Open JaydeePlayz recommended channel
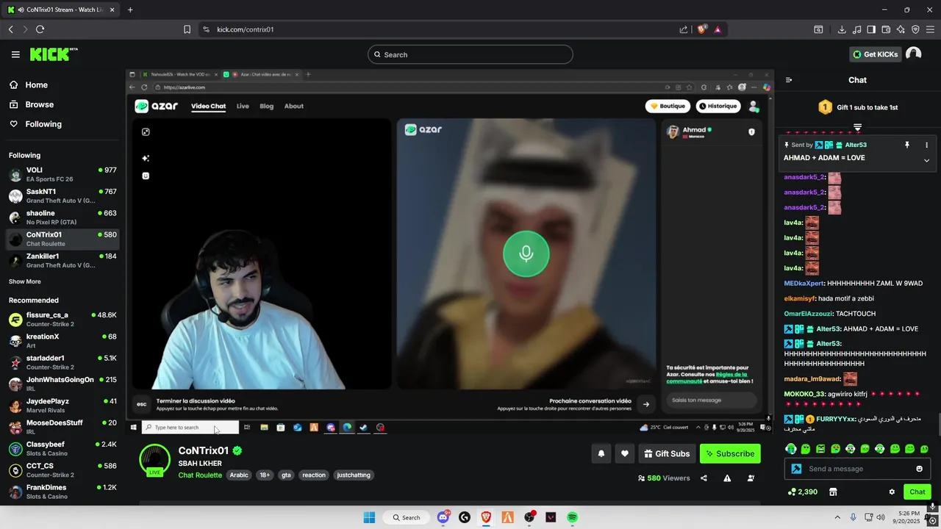This screenshot has width=941, height=529. (62, 406)
